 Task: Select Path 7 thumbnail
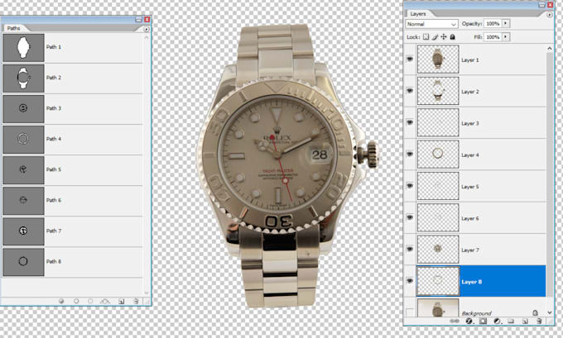tap(23, 231)
